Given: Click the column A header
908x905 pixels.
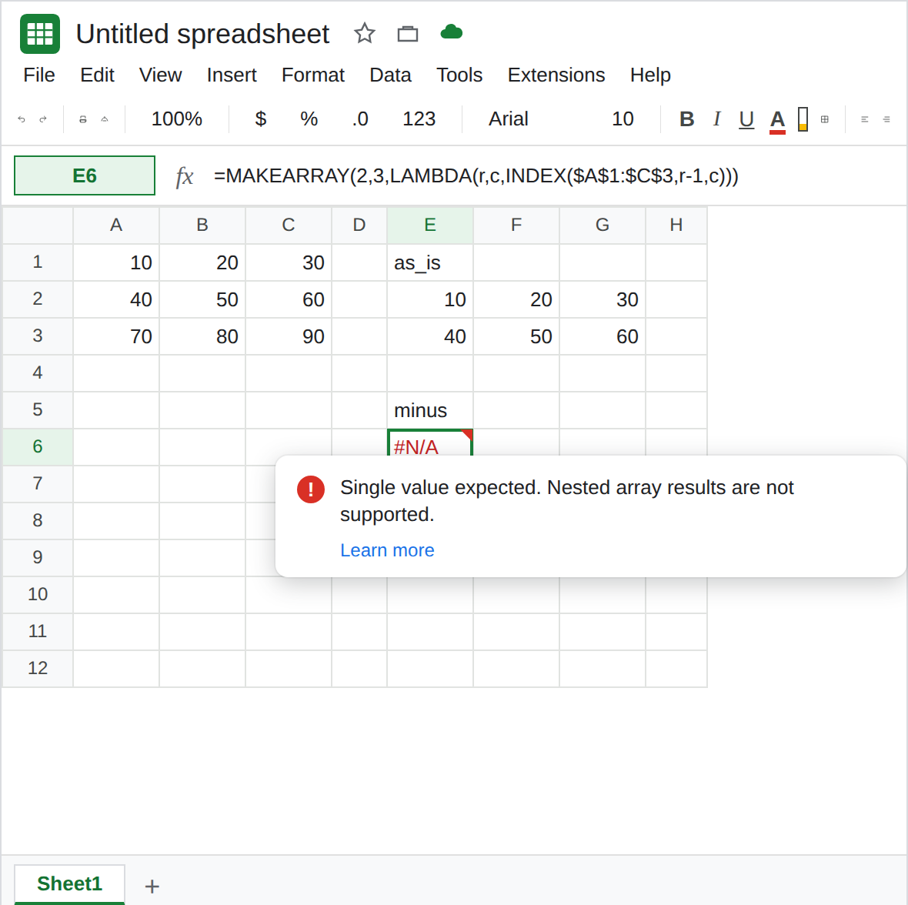Looking at the screenshot, I should (116, 225).
